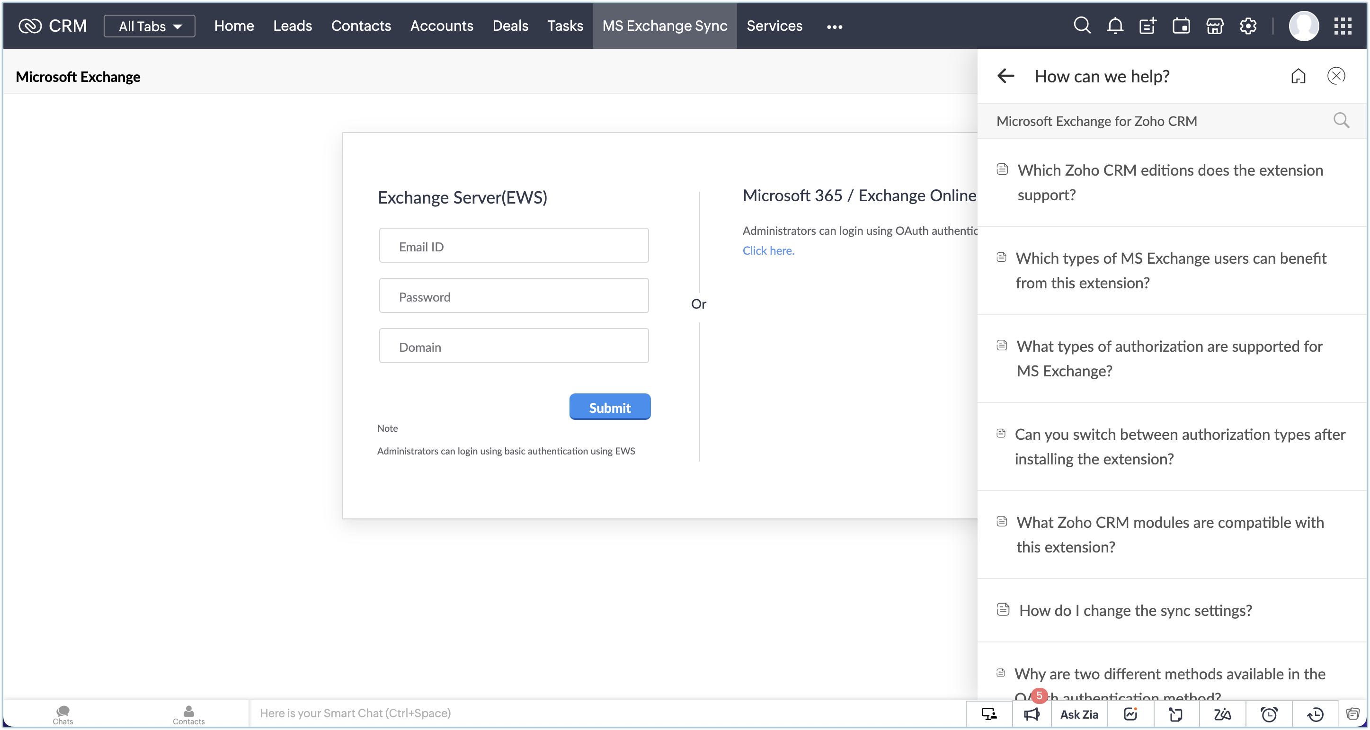Open the global search icon in navbar
This screenshot has width=1370, height=730.
1081,26
